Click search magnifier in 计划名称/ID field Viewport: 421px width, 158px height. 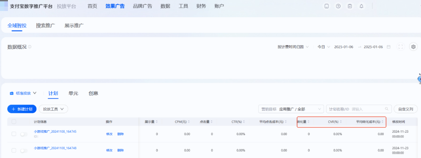(x=387, y=109)
